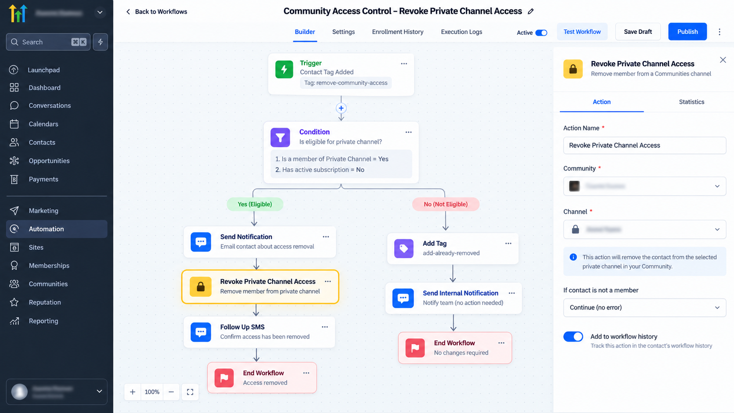This screenshot has height=413, width=734.
Task: Switch to the Settings tab
Action: tap(343, 32)
